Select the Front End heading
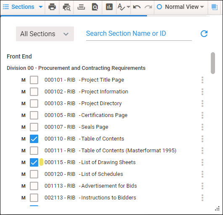The height and width of the screenshot is (215, 223). pyautogui.click(x=19, y=56)
